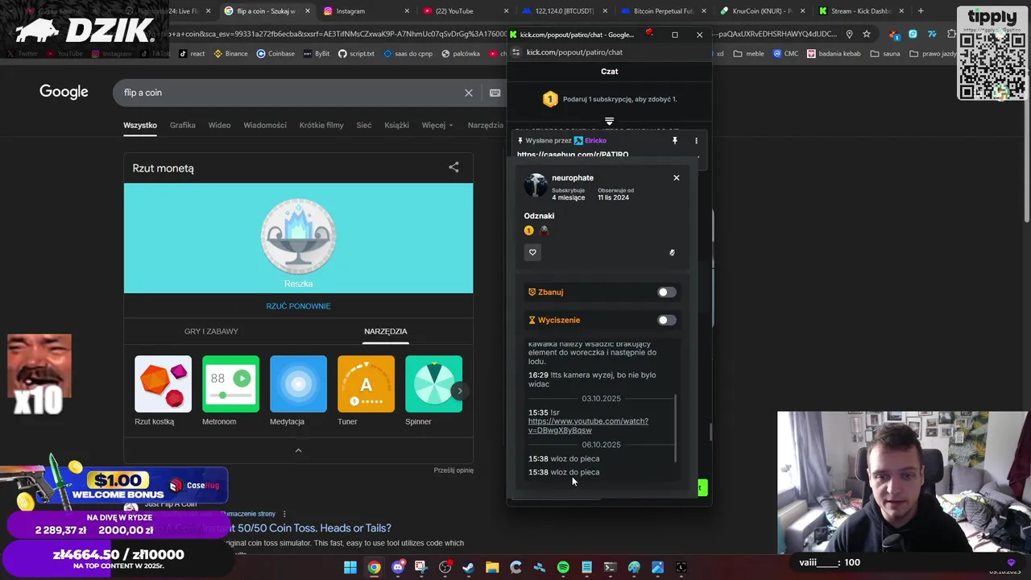Open the Rzut kostką dice tool
This screenshot has height=580, width=1031.
[x=163, y=391]
